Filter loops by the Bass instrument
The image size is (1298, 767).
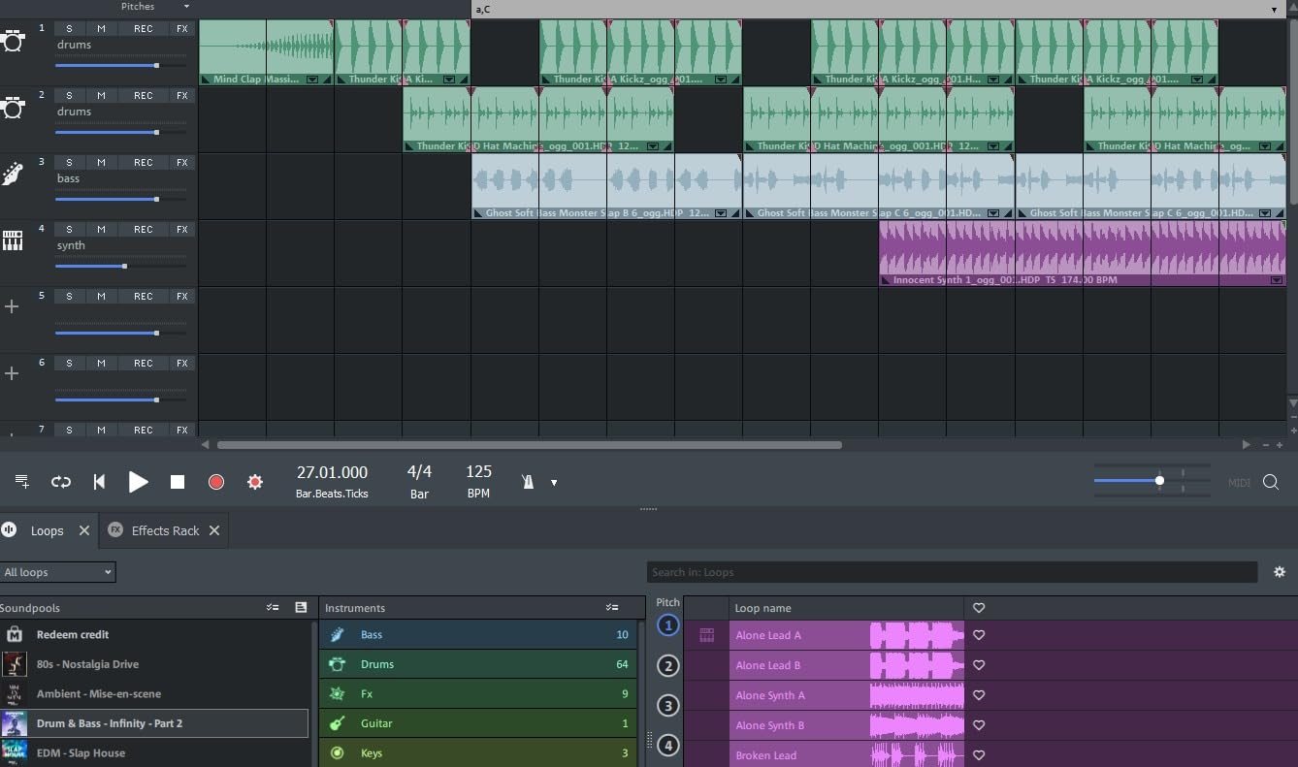pos(477,634)
